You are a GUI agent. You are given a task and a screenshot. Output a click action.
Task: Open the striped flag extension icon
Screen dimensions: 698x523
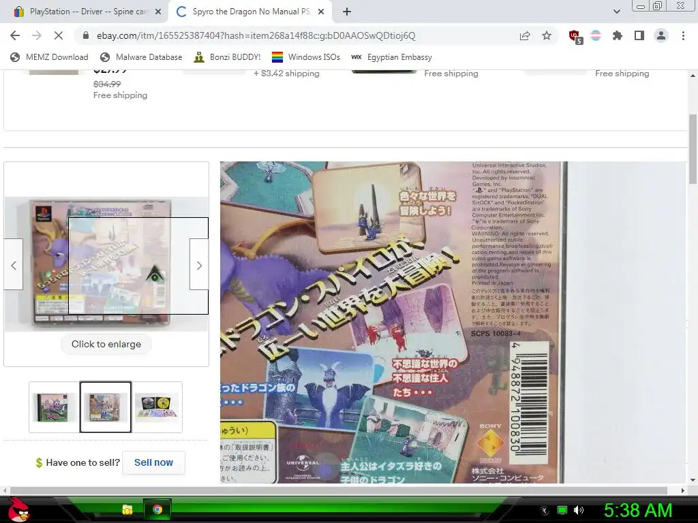(596, 35)
